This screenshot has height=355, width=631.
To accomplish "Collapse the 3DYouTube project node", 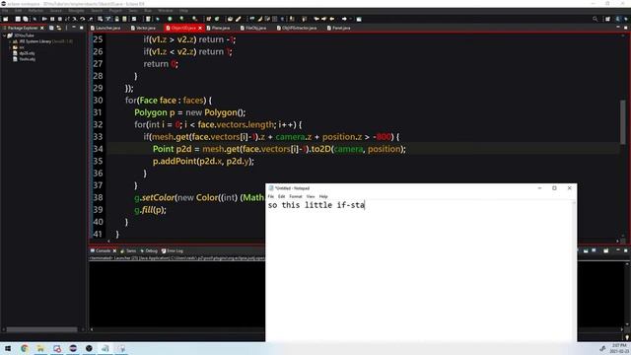I will tap(4, 35).
